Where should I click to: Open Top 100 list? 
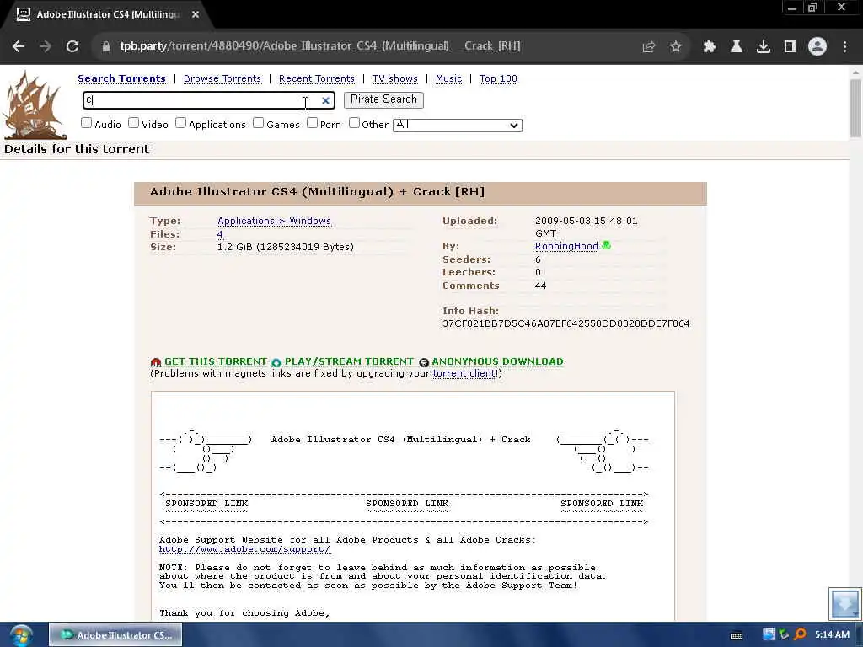click(x=498, y=78)
